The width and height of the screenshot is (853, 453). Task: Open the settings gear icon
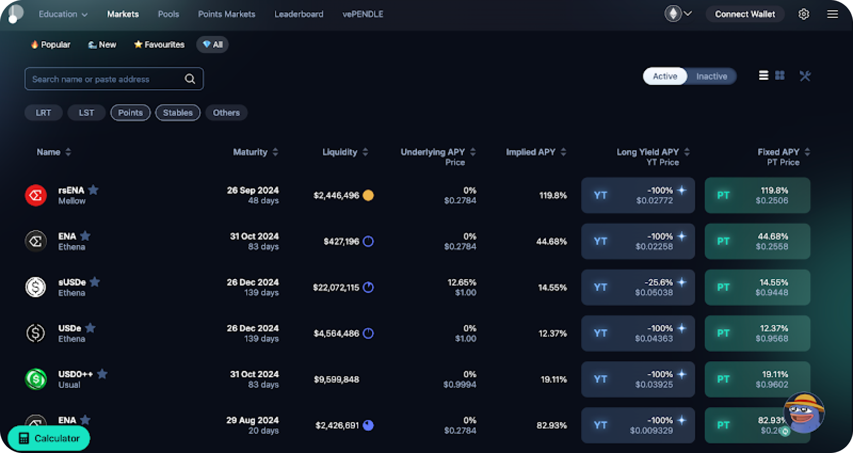[x=804, y=14]
